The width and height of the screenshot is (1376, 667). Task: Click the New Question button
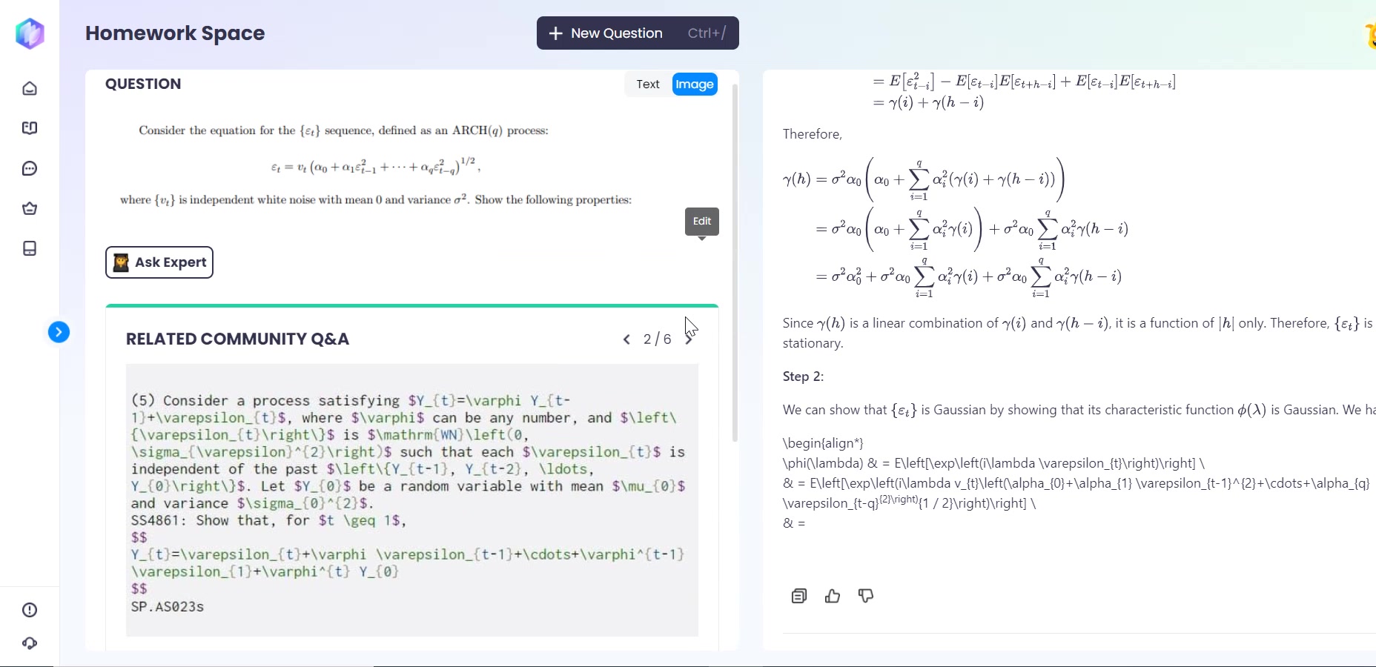click(x=638, y=33)
